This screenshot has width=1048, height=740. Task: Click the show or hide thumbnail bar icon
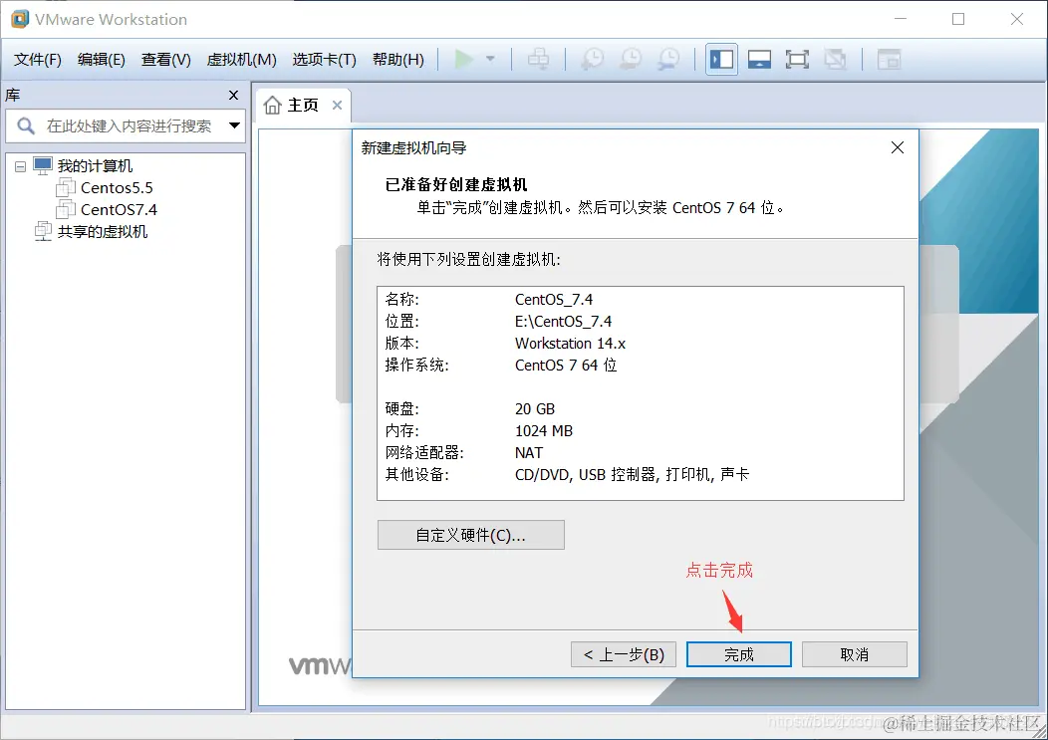[x=759, y=59]
